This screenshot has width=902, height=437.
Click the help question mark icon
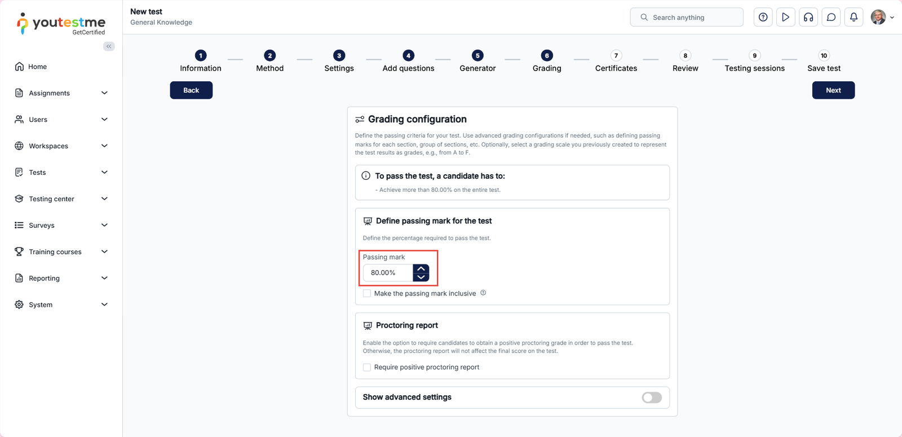[x=763, y=17]
